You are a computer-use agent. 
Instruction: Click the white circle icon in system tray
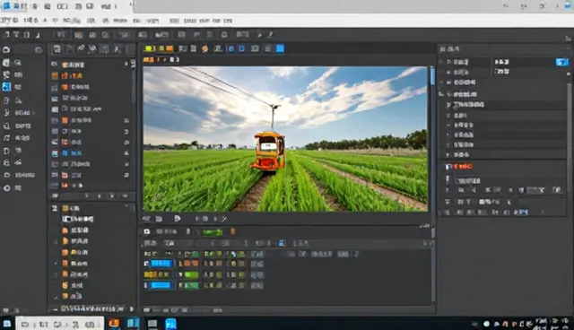[486, 324]
